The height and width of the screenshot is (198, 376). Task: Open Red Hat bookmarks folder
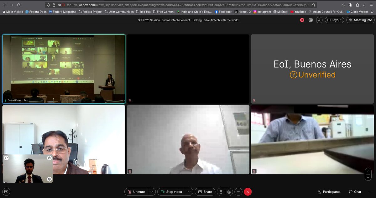[143, 12]
